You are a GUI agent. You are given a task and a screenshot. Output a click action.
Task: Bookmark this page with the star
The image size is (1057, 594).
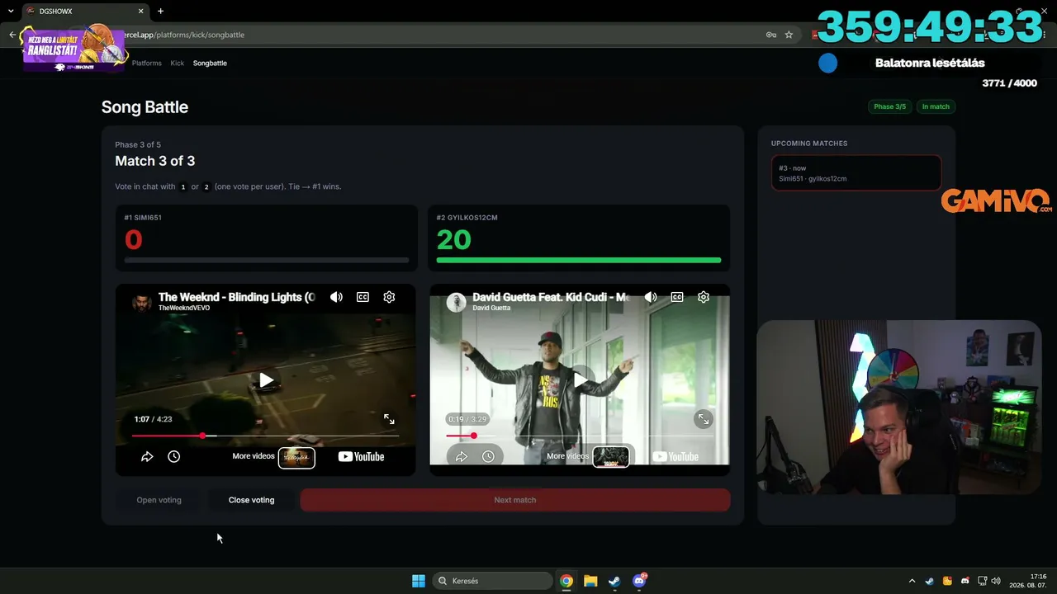pyautogui.click(x=789, y=35)
